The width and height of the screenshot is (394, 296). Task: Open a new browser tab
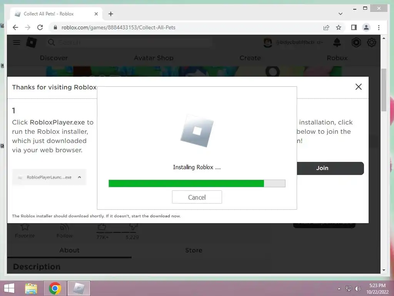click(x=111, y=14)
